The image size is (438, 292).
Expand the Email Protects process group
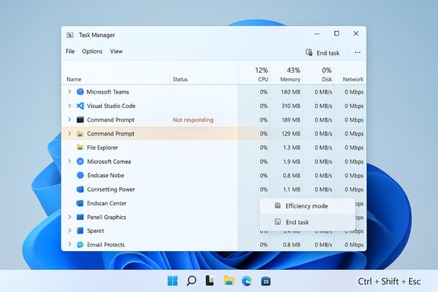click(69, 244)
